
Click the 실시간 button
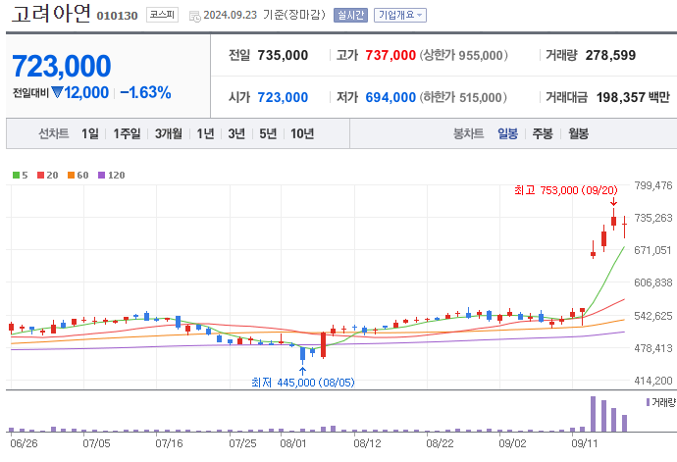350,15
